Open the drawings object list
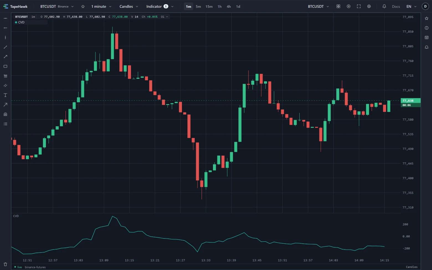The image size is (432, 270). click(5, 124)
